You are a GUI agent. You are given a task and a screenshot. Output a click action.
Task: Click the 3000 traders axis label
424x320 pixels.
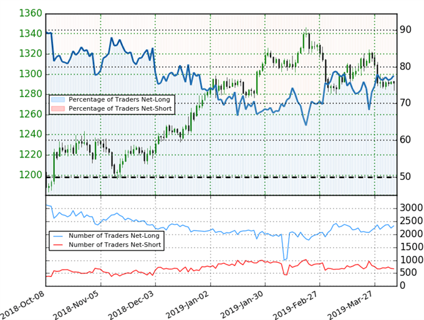(x=412, y=208)
